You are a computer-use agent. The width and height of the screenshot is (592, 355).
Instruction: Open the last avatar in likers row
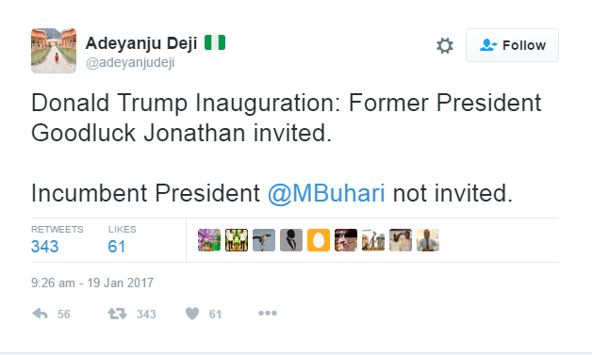pyautogui.click(x=428, y=240)
